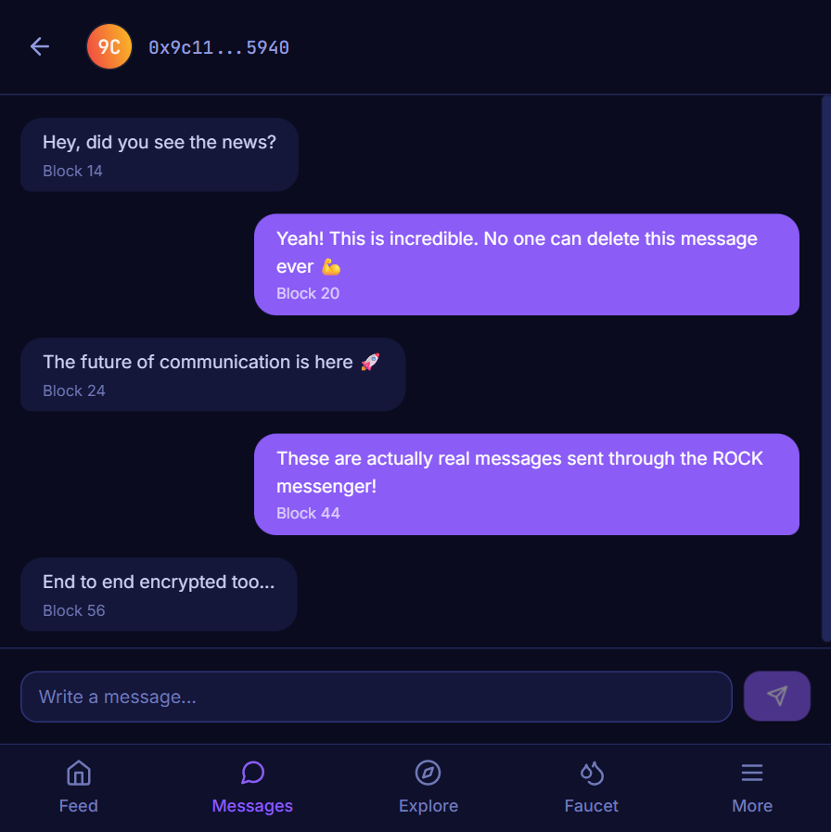The image size is (831, 832).
Task: Click the back arrow at top left
Action: pos(39,46)
